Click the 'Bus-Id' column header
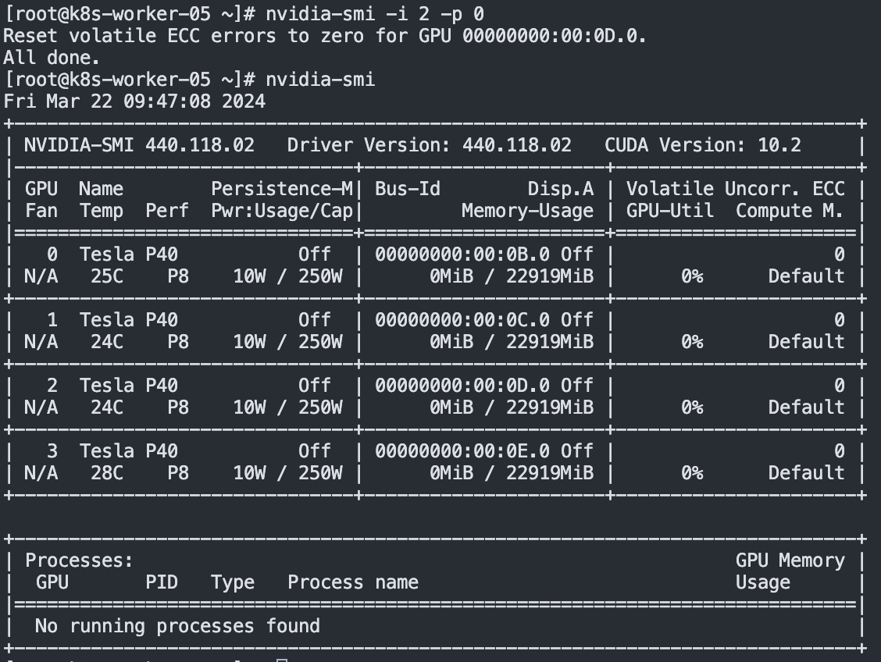 pos(408,189)
